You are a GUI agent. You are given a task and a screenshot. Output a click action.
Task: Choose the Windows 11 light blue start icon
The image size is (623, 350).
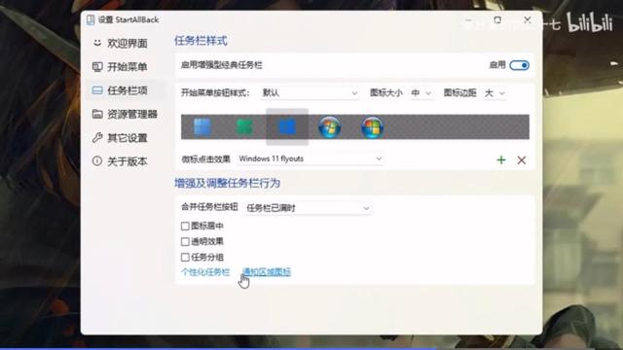point(202,127)
